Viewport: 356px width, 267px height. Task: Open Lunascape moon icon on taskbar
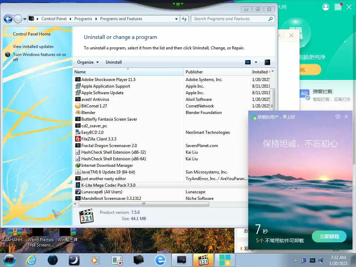pyautogui.click(x=74, y=260)
